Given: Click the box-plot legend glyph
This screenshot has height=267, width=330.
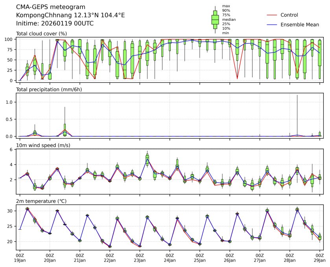Looking at the screenshot, I should [x=215, y=20].
